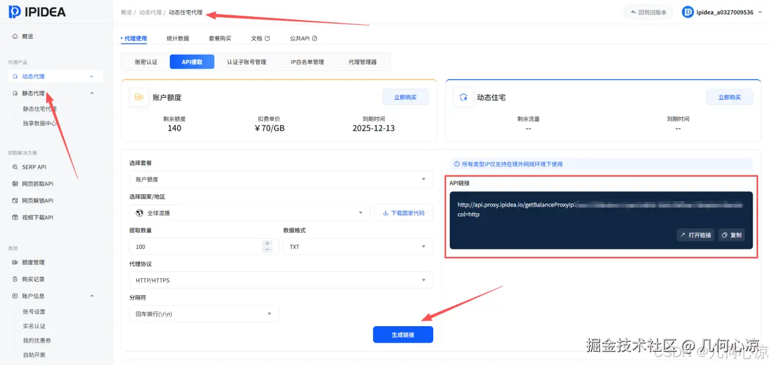
Task: Open 网页解锁API in the sidebar
Action: (x=38, y=200)
